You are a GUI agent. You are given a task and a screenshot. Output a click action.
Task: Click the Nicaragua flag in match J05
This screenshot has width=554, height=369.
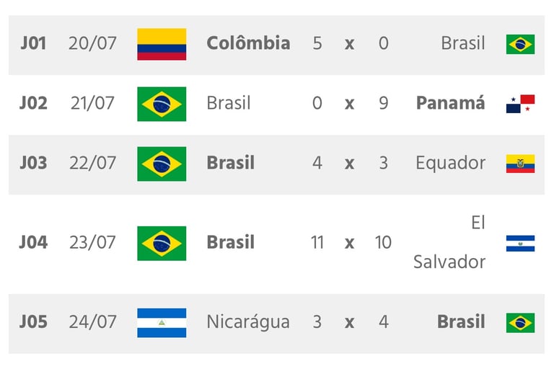pos(162,323)
